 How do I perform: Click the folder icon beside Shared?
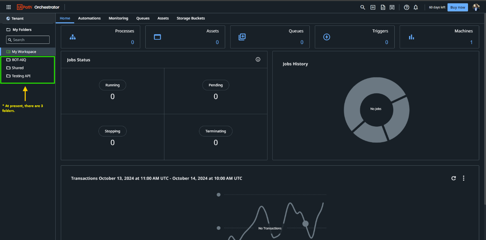coord(8,68)
